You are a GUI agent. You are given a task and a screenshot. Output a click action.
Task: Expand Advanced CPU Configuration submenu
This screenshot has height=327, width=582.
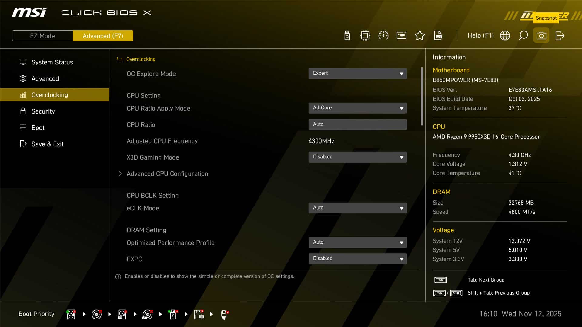pyautogui.click(x=167, y=173)
